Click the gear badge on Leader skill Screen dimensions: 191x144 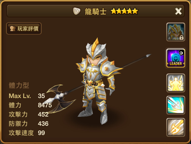pos(181,53)
